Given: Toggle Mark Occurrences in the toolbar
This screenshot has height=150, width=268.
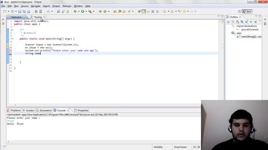Looking at the screenshot, I should coord(144,11).
